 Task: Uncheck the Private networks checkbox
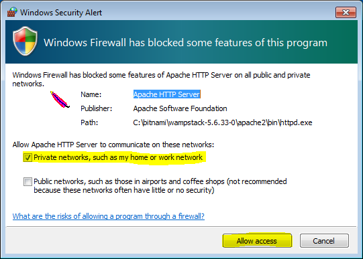[28, 158]
